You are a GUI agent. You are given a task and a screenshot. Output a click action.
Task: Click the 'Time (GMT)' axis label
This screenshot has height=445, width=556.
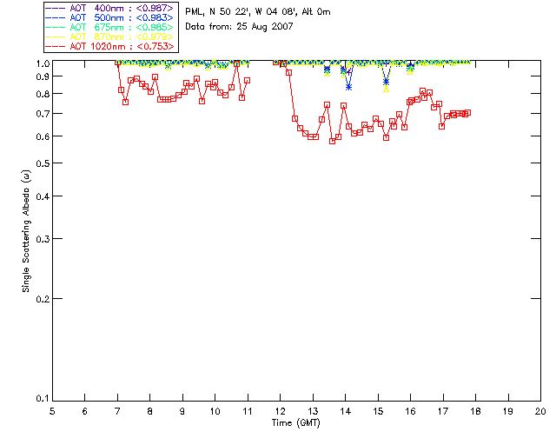click(296, 423)
